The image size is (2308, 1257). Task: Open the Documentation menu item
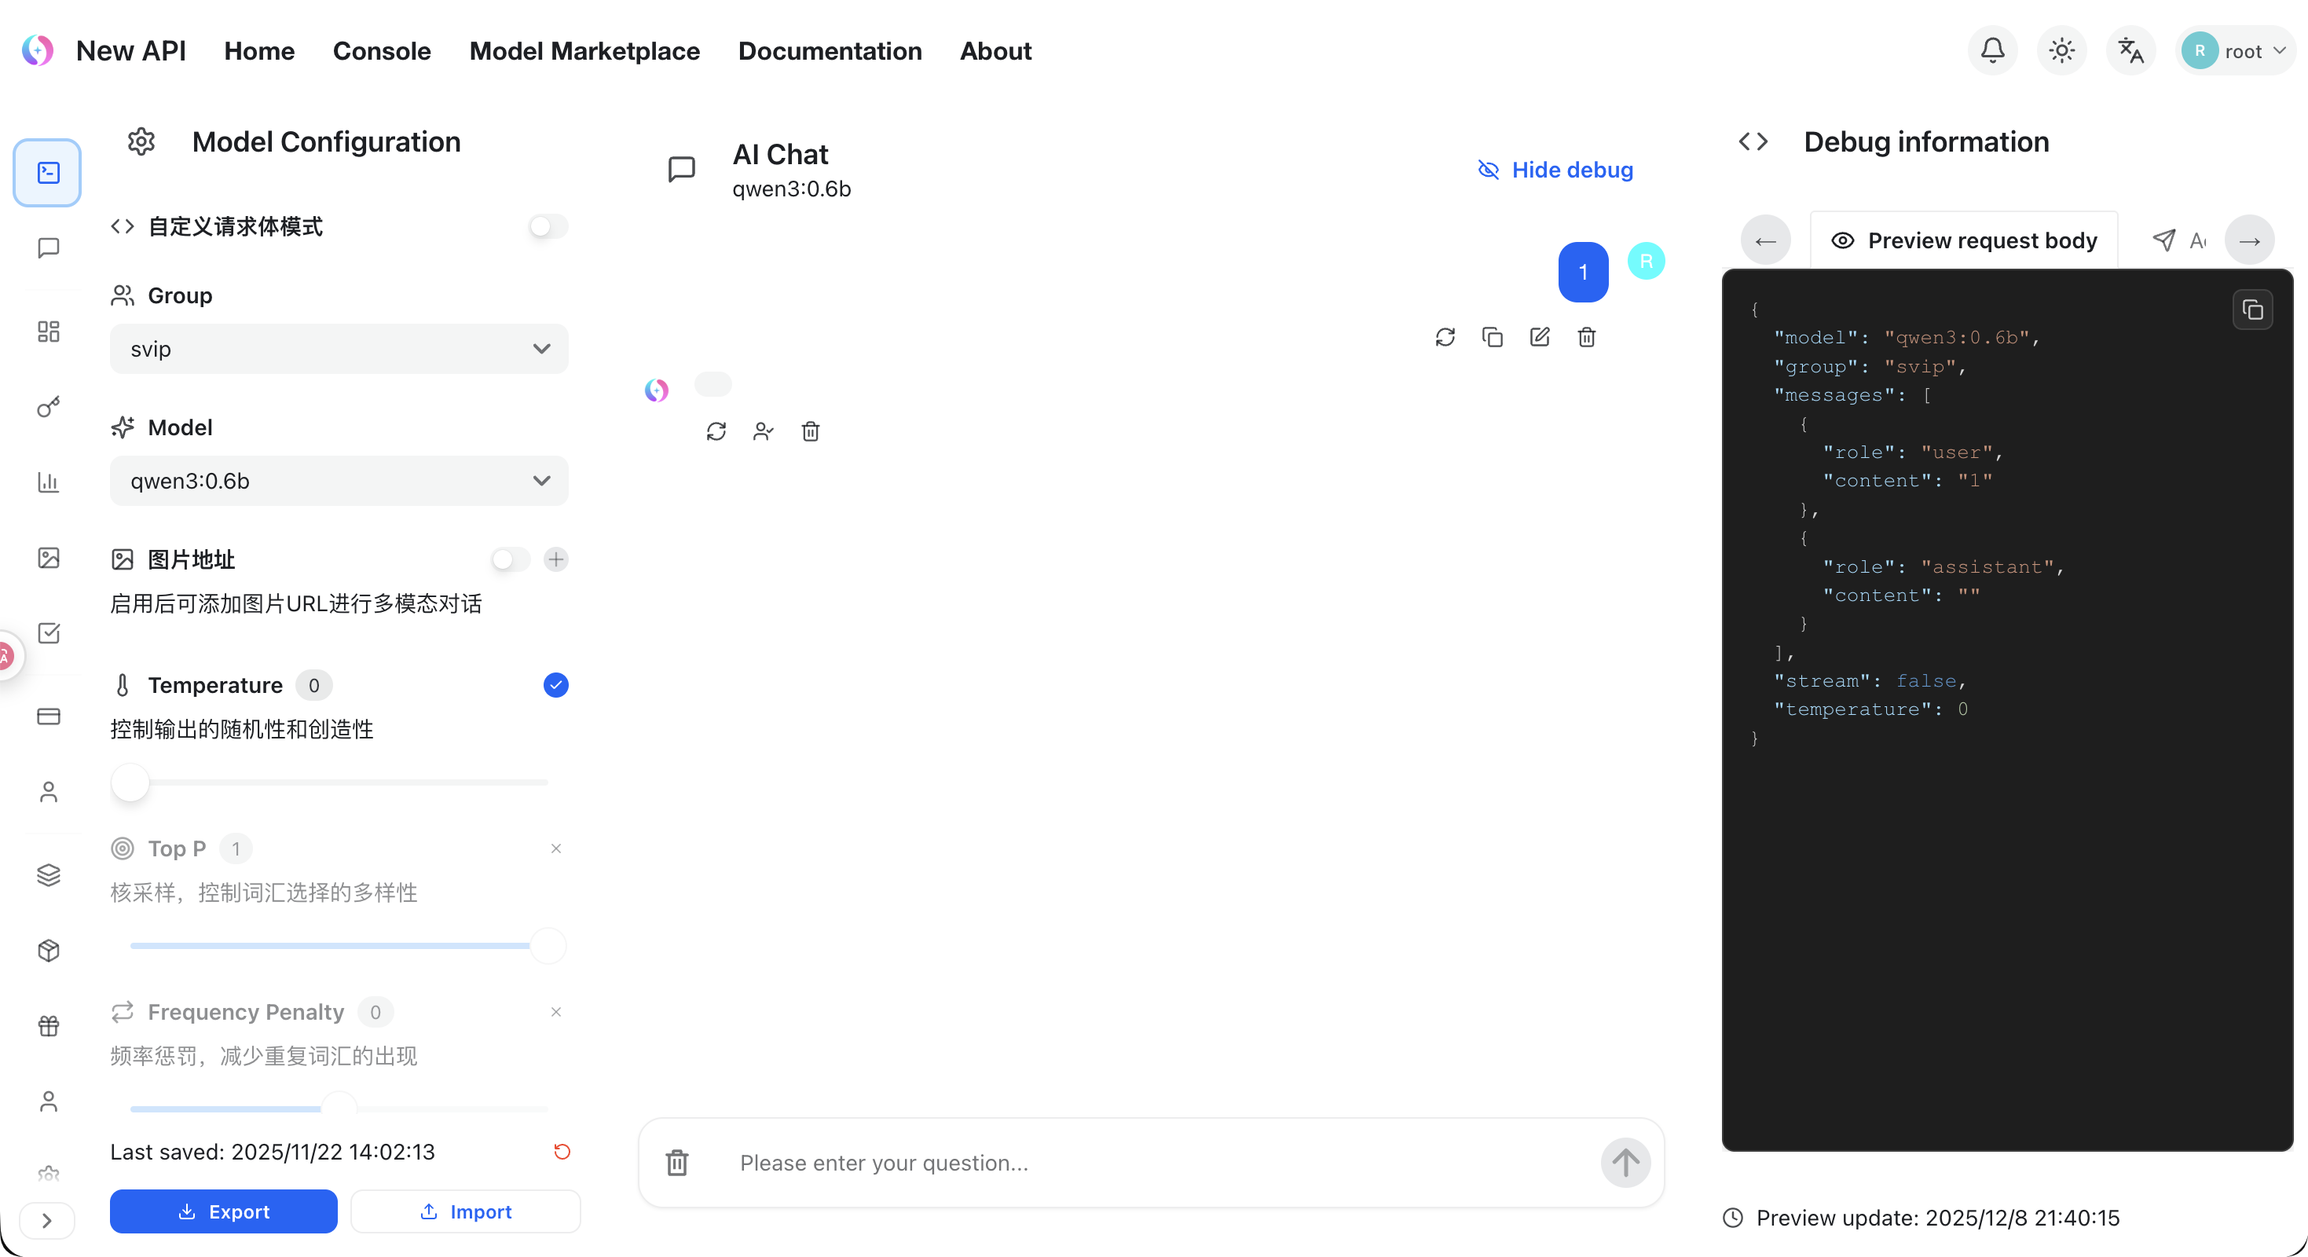click(830, 51)
